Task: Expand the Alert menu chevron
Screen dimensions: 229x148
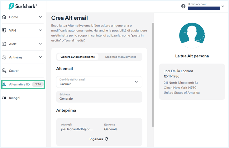Action: (x=41, y=44)
